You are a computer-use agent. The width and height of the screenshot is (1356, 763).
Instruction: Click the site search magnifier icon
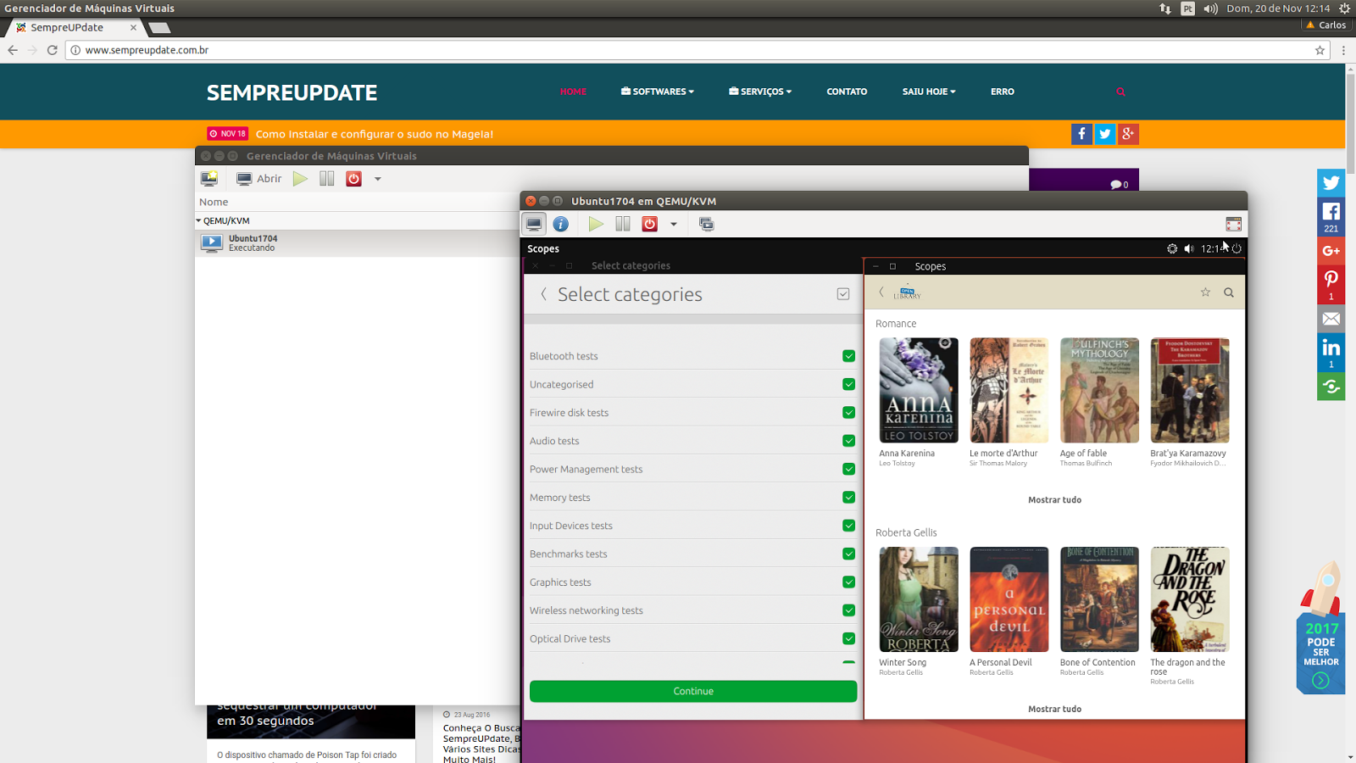click(1120, 92)
